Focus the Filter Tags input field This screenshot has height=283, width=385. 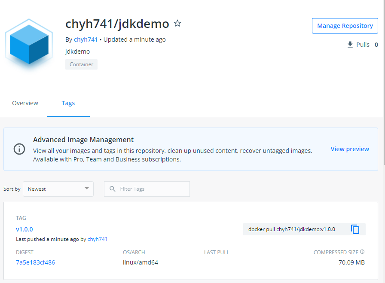coord(147,189)
